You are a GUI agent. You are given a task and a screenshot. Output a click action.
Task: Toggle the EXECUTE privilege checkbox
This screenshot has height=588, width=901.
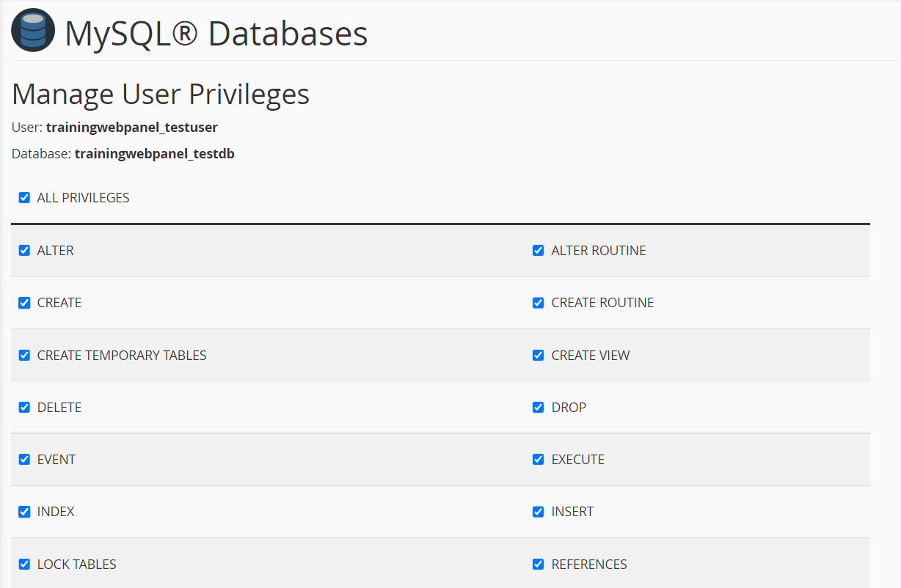pos(539,460)
